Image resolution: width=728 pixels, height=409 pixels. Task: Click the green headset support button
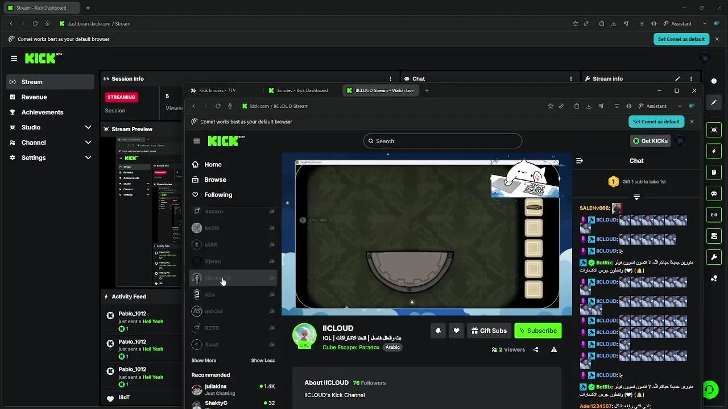click(710, 390)
